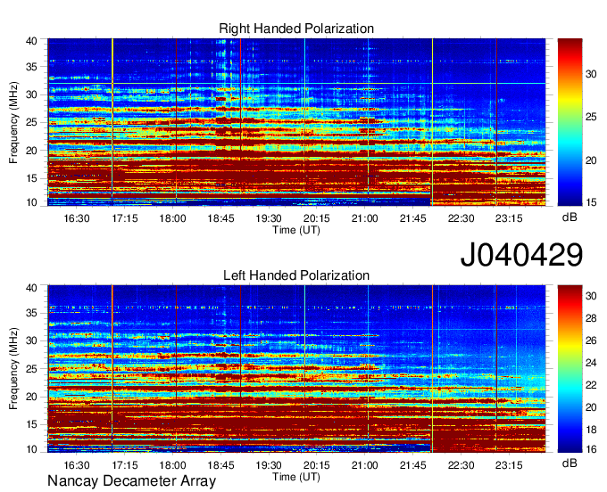This screenshot has height=492, width=607.
Task: Click the 19:30 tick on top time axis
Action: [269, 218]
